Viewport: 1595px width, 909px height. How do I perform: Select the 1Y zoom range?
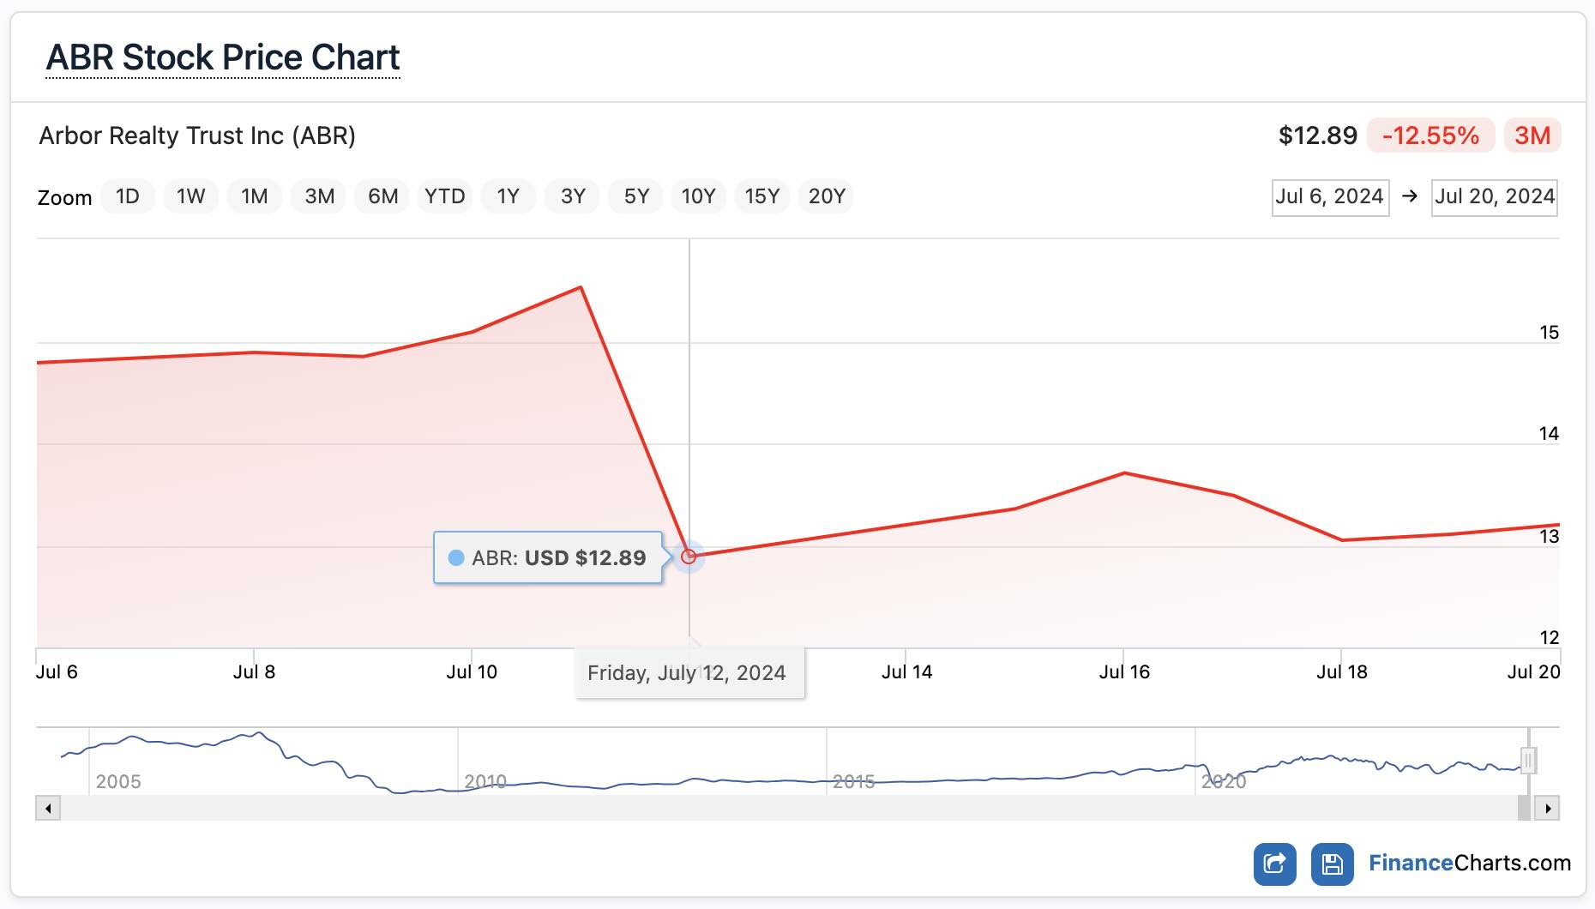coord(509,196)
